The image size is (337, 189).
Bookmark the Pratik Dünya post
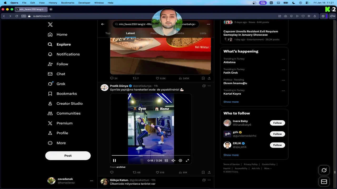pos(203,172)
